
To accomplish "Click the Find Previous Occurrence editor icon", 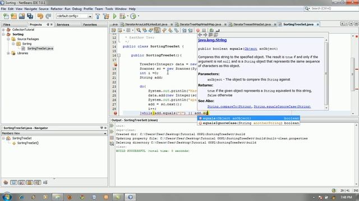I will [x=145, y=30].
